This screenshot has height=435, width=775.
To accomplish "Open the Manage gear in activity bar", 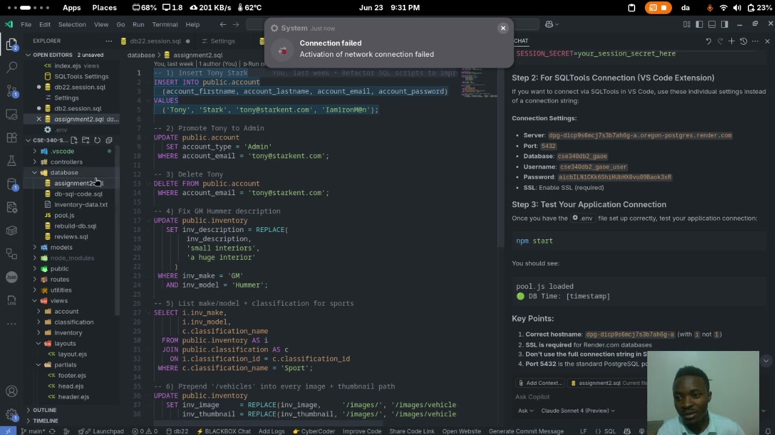I will pos(12,414).
